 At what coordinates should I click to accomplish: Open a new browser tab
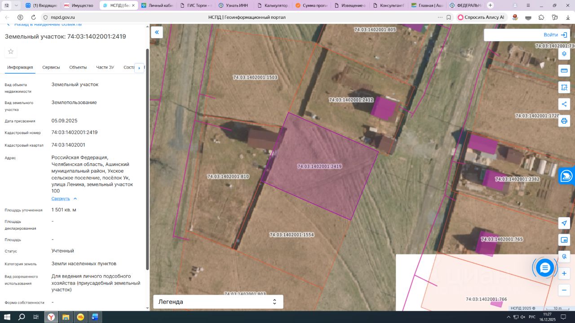(x=490, y=5)
